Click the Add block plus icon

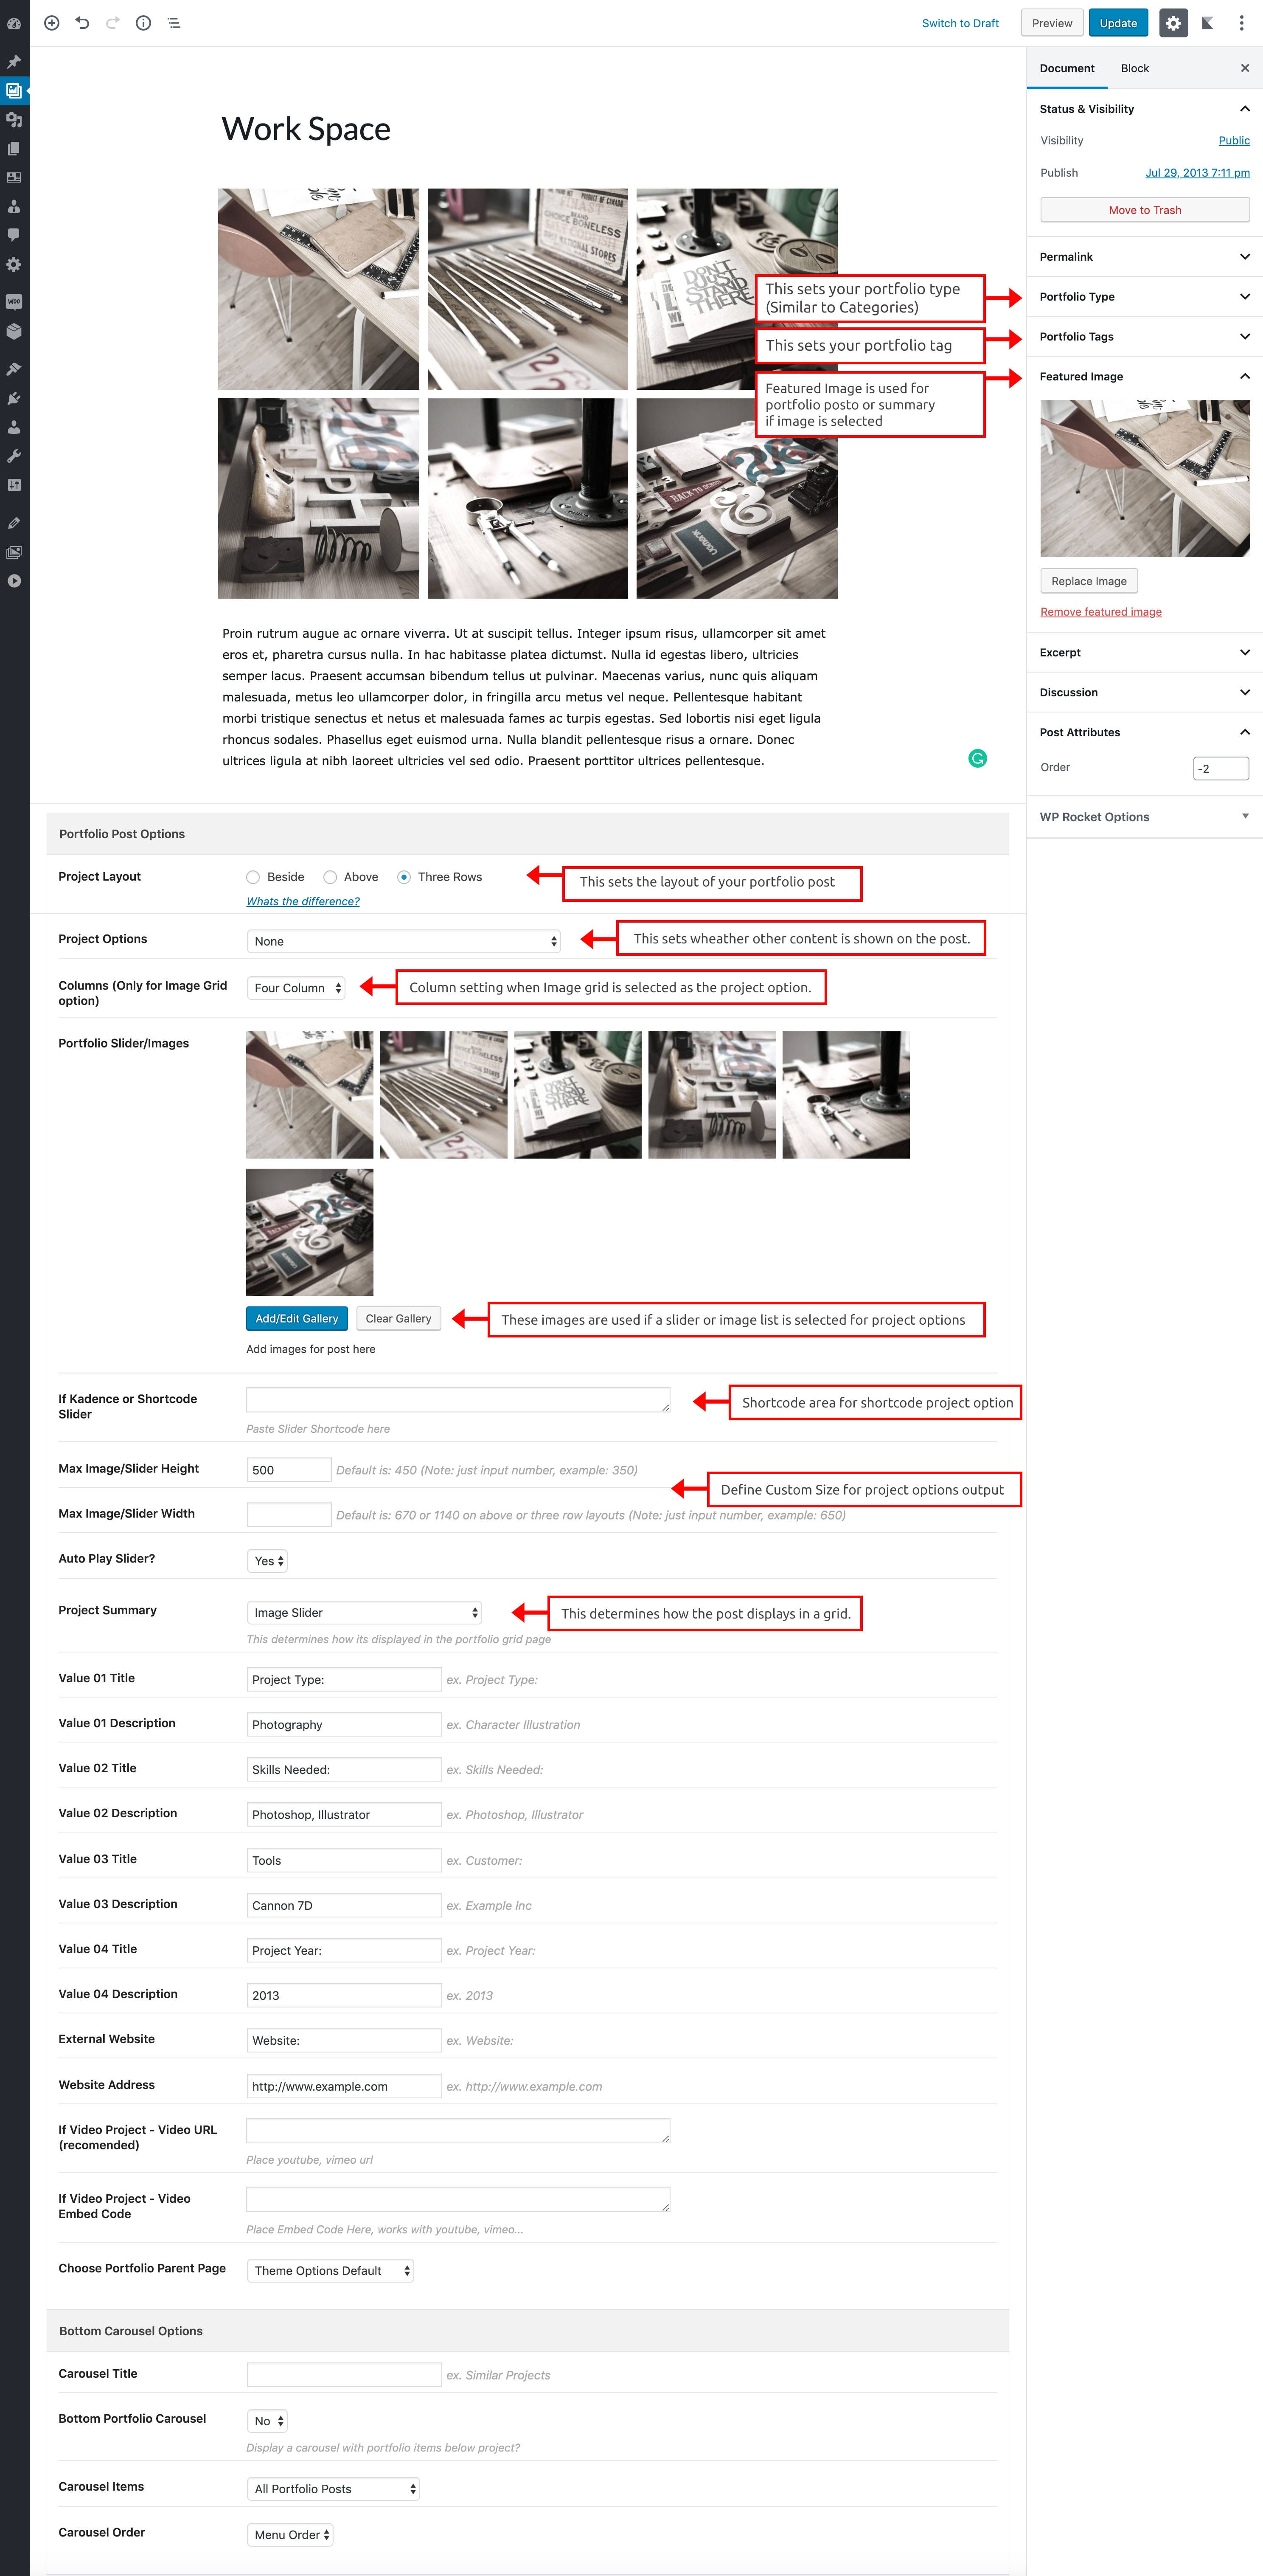pos(52,23)
